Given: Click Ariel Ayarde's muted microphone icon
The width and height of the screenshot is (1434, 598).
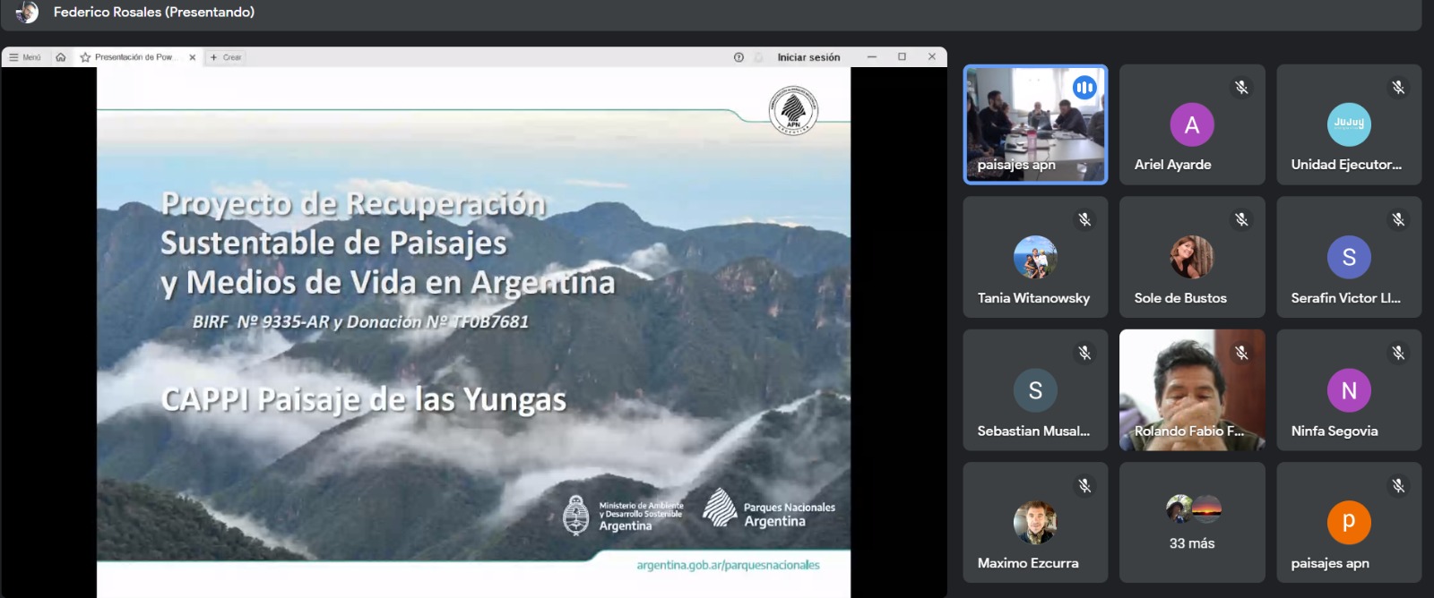Looking at the screenshot, I should [x=1241, y=88].
